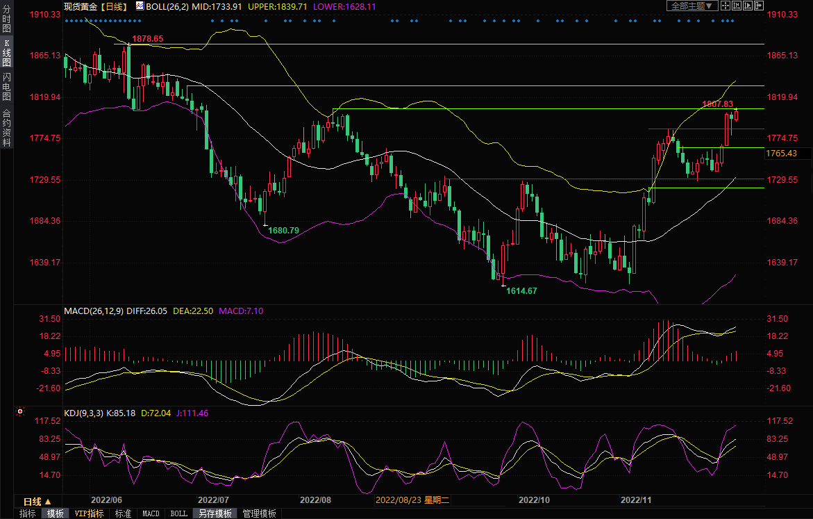Select the 模板 bottom tab
This screenshot has height=519, width=813.
56,513
